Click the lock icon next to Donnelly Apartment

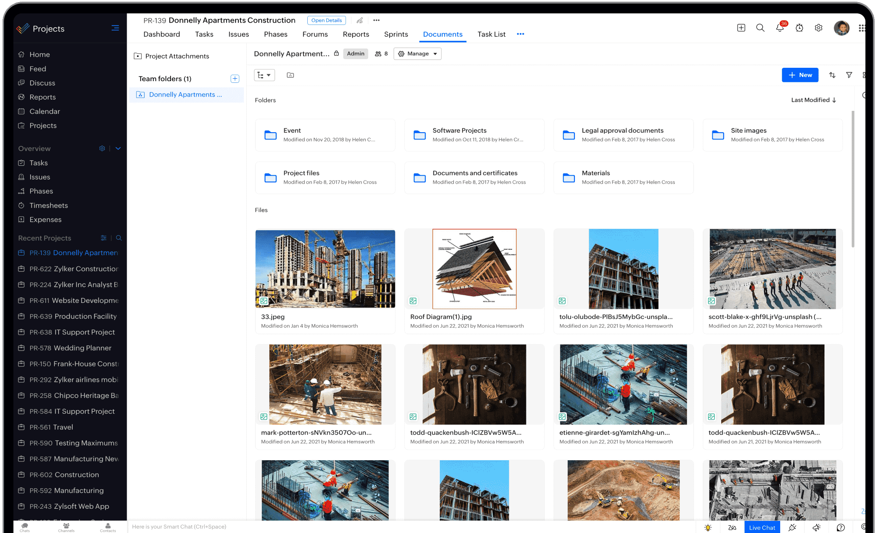336,54
